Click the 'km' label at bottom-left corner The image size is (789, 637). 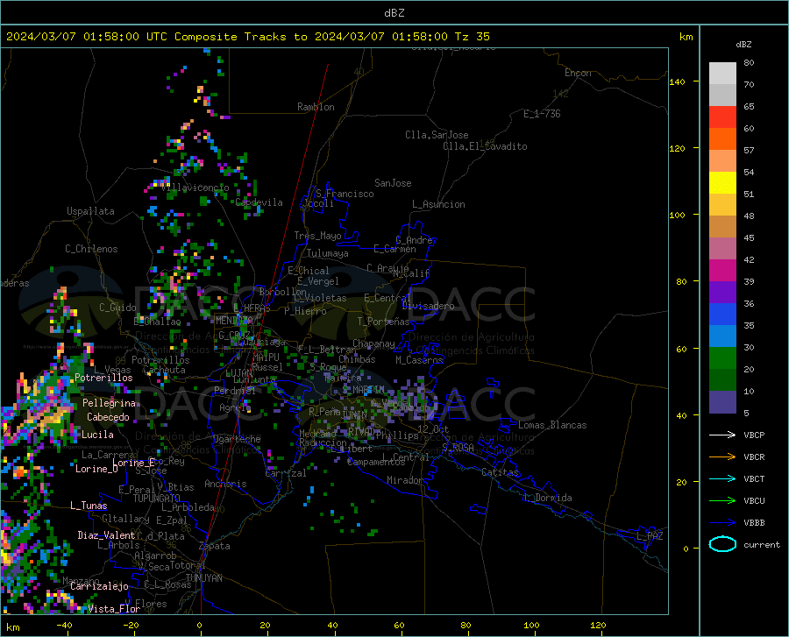(x=12, y=627)
